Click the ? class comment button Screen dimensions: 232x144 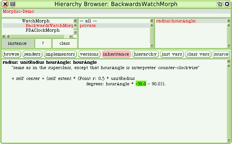pyautogui.click(x=43, y=43)
